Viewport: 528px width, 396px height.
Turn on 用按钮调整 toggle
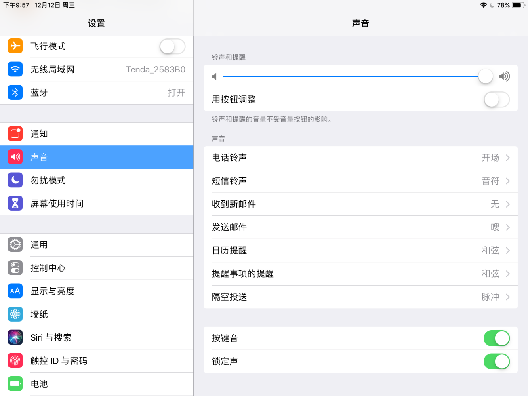(x=497, y=99)
